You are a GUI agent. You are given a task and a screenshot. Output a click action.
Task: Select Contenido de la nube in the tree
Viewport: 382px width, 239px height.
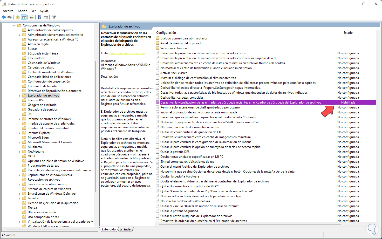pyautogui.click(x=43, y=86)
